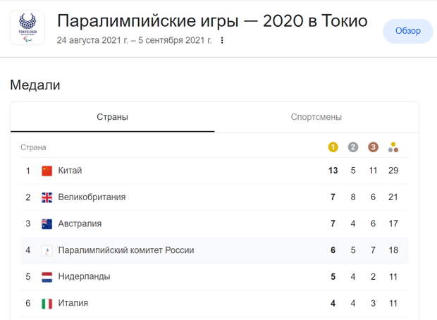Open Паралимпийский комитет России row
Viewport: 437px width, 320px height.
(214, 250)
